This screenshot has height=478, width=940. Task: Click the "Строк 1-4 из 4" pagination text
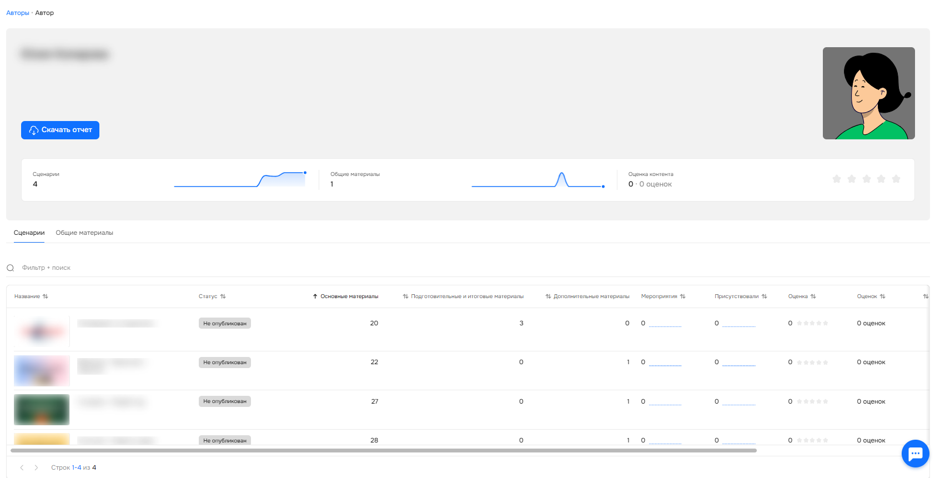point(74,467)
